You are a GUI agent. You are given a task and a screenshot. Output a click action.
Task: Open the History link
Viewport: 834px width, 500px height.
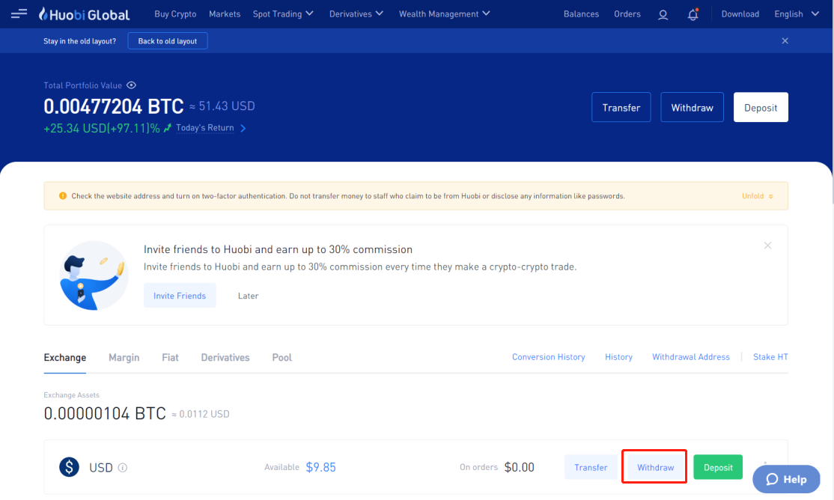click(x=618, y=357)
